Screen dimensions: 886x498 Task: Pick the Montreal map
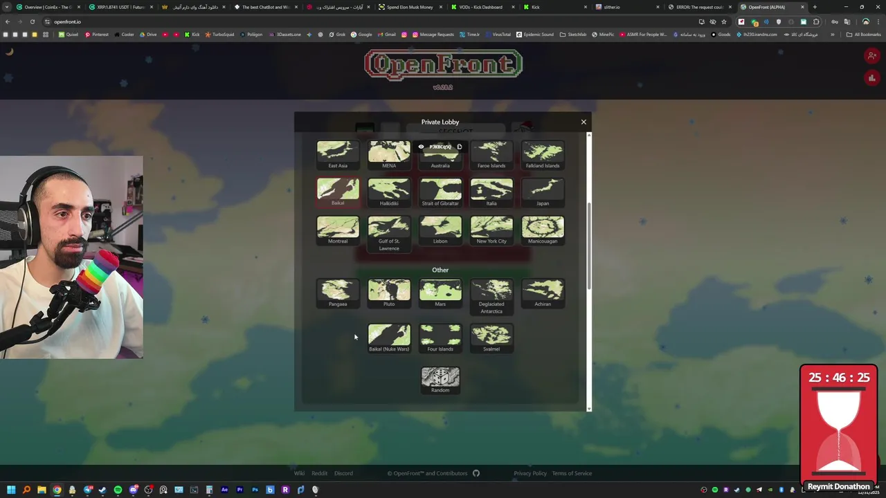(338, 230)
